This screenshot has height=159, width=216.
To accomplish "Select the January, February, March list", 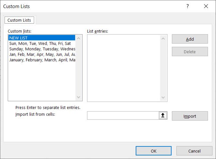I will click(x=42, y=60).
